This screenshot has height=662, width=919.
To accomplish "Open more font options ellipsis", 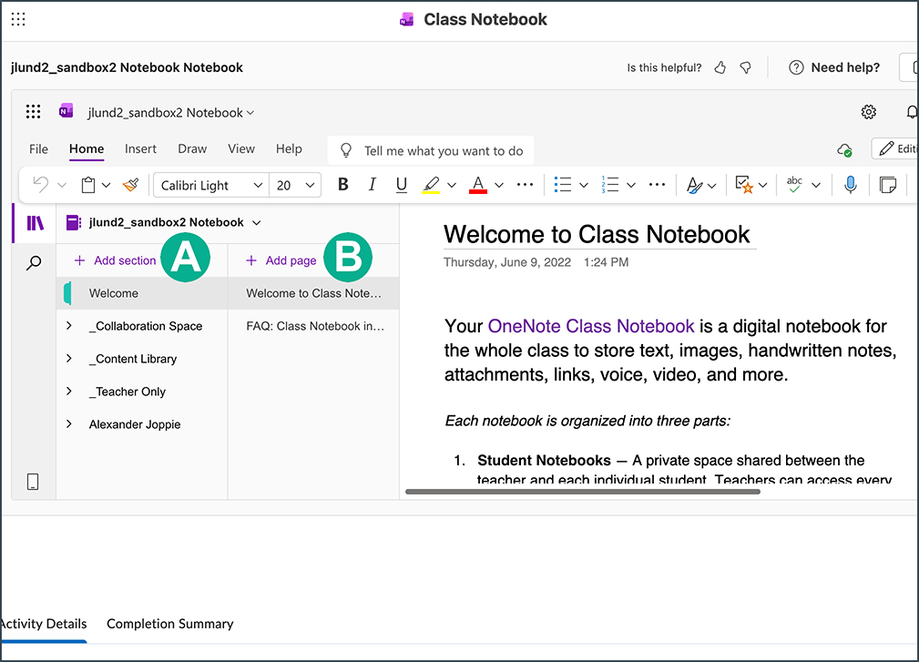I will (x=526, y=185).
